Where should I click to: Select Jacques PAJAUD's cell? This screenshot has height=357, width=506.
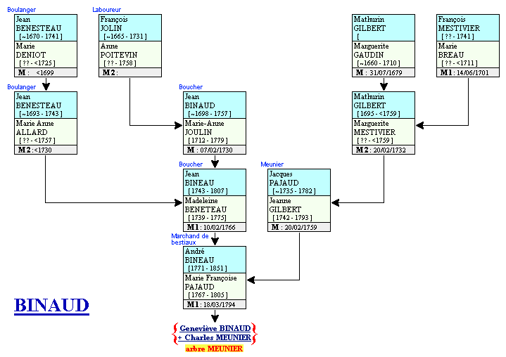pos(298,182)
